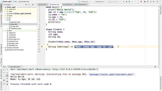This screenshot has height=91, width=162.
Task: Expand the build folder
Action: click(x=5, y=16)
